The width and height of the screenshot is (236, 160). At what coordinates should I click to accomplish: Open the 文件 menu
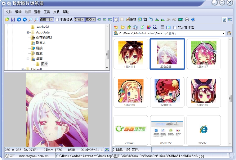[x=9, y=12]
